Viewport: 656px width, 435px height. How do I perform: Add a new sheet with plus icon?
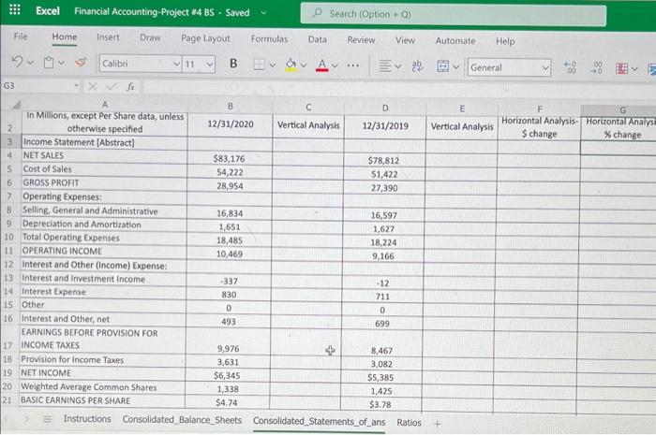[438, 424]
